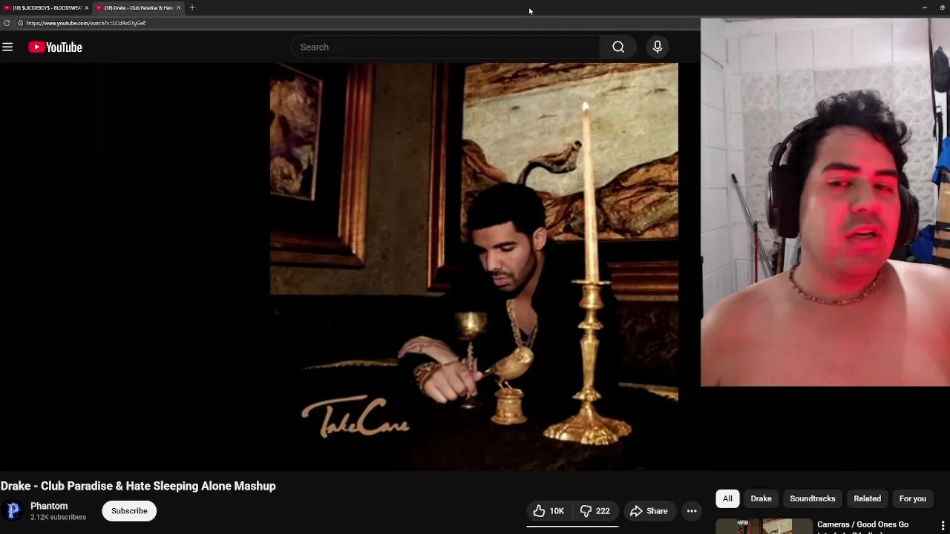Click the 2.12K subscribers text
This screenshot has width=950, height=534.
58,517
